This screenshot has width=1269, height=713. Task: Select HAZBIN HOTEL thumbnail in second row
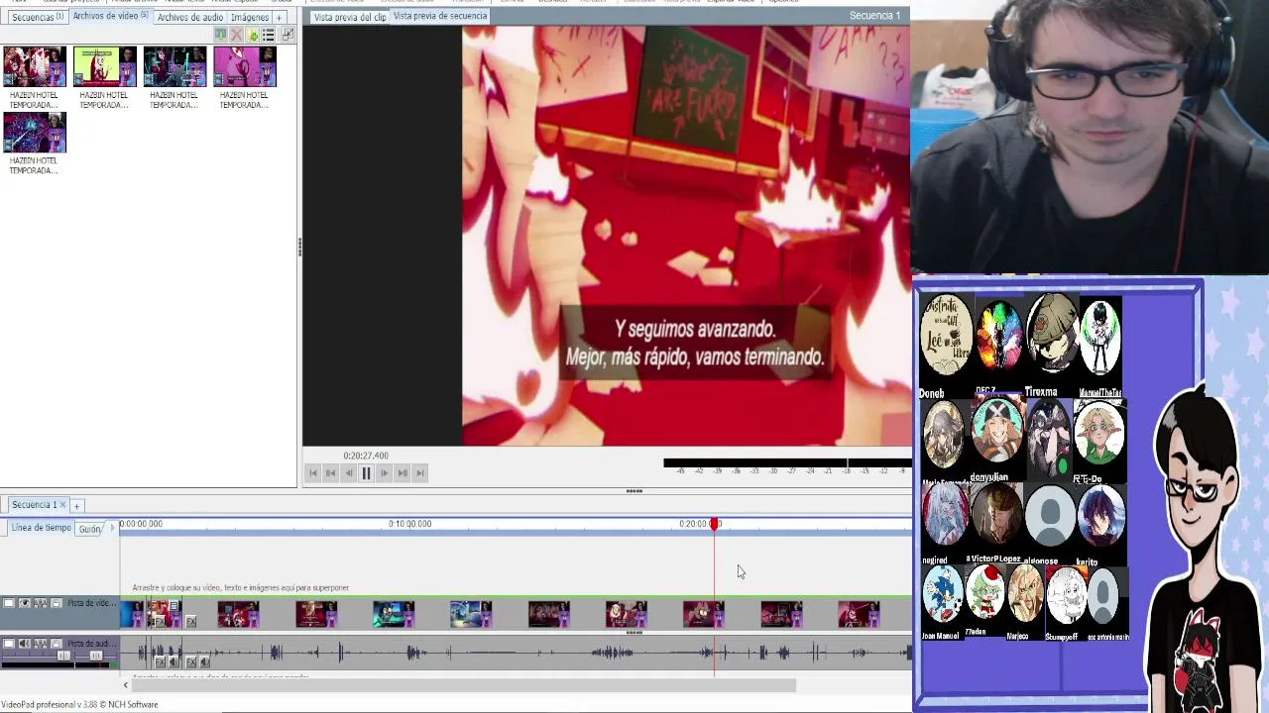click(35, 133)
